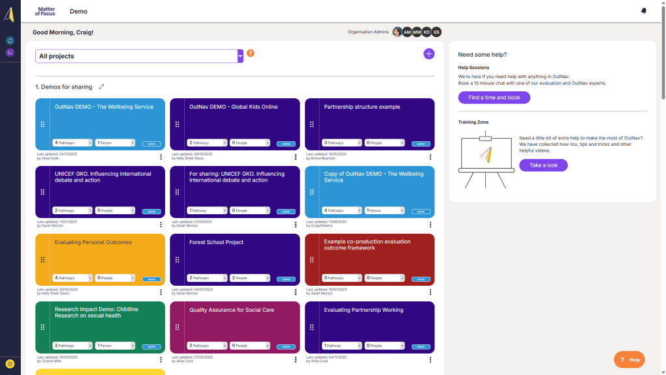Click the home icon in sidebar
The height and width of the screenshot is (375, 666).
pos(10,40)
